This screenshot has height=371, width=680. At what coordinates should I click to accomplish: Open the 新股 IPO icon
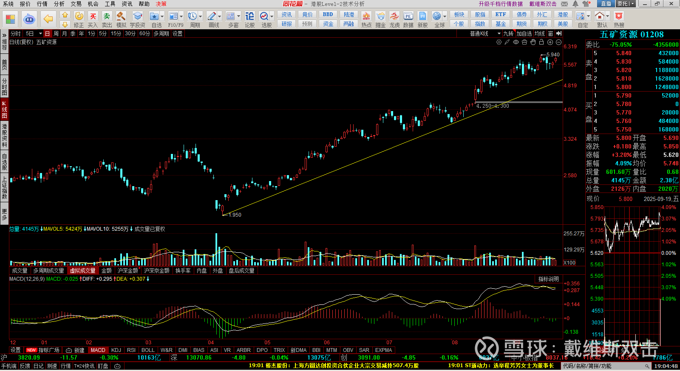pyautogui.click(x=422, y=17)
